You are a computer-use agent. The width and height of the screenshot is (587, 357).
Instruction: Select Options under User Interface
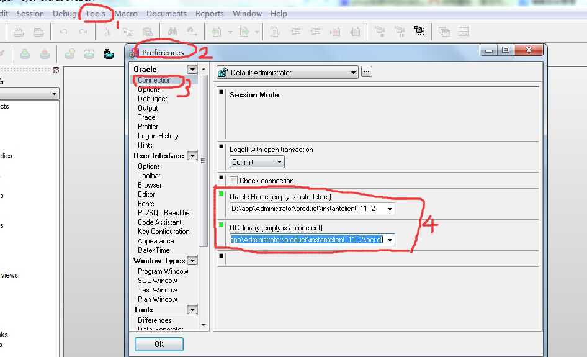pyautogui.click(x=149, y=166)
